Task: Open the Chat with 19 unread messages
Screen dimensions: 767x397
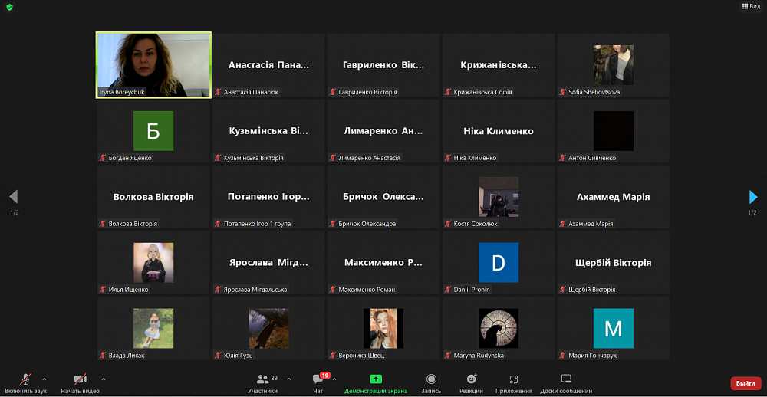Action: pyautogui.click(x=318, y=379)
